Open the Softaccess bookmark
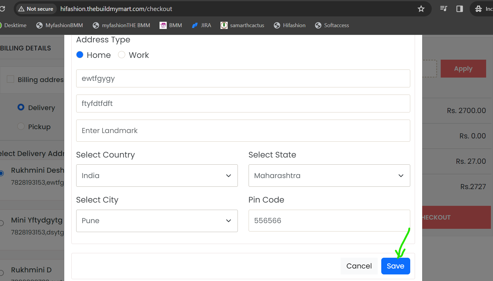The image size is (493, 281). pyautogui.click(x=332, y=25)
